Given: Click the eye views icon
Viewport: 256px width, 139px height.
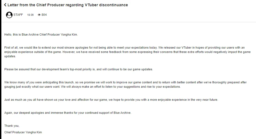Looking at the screenshot, I should tap(39, 15).
